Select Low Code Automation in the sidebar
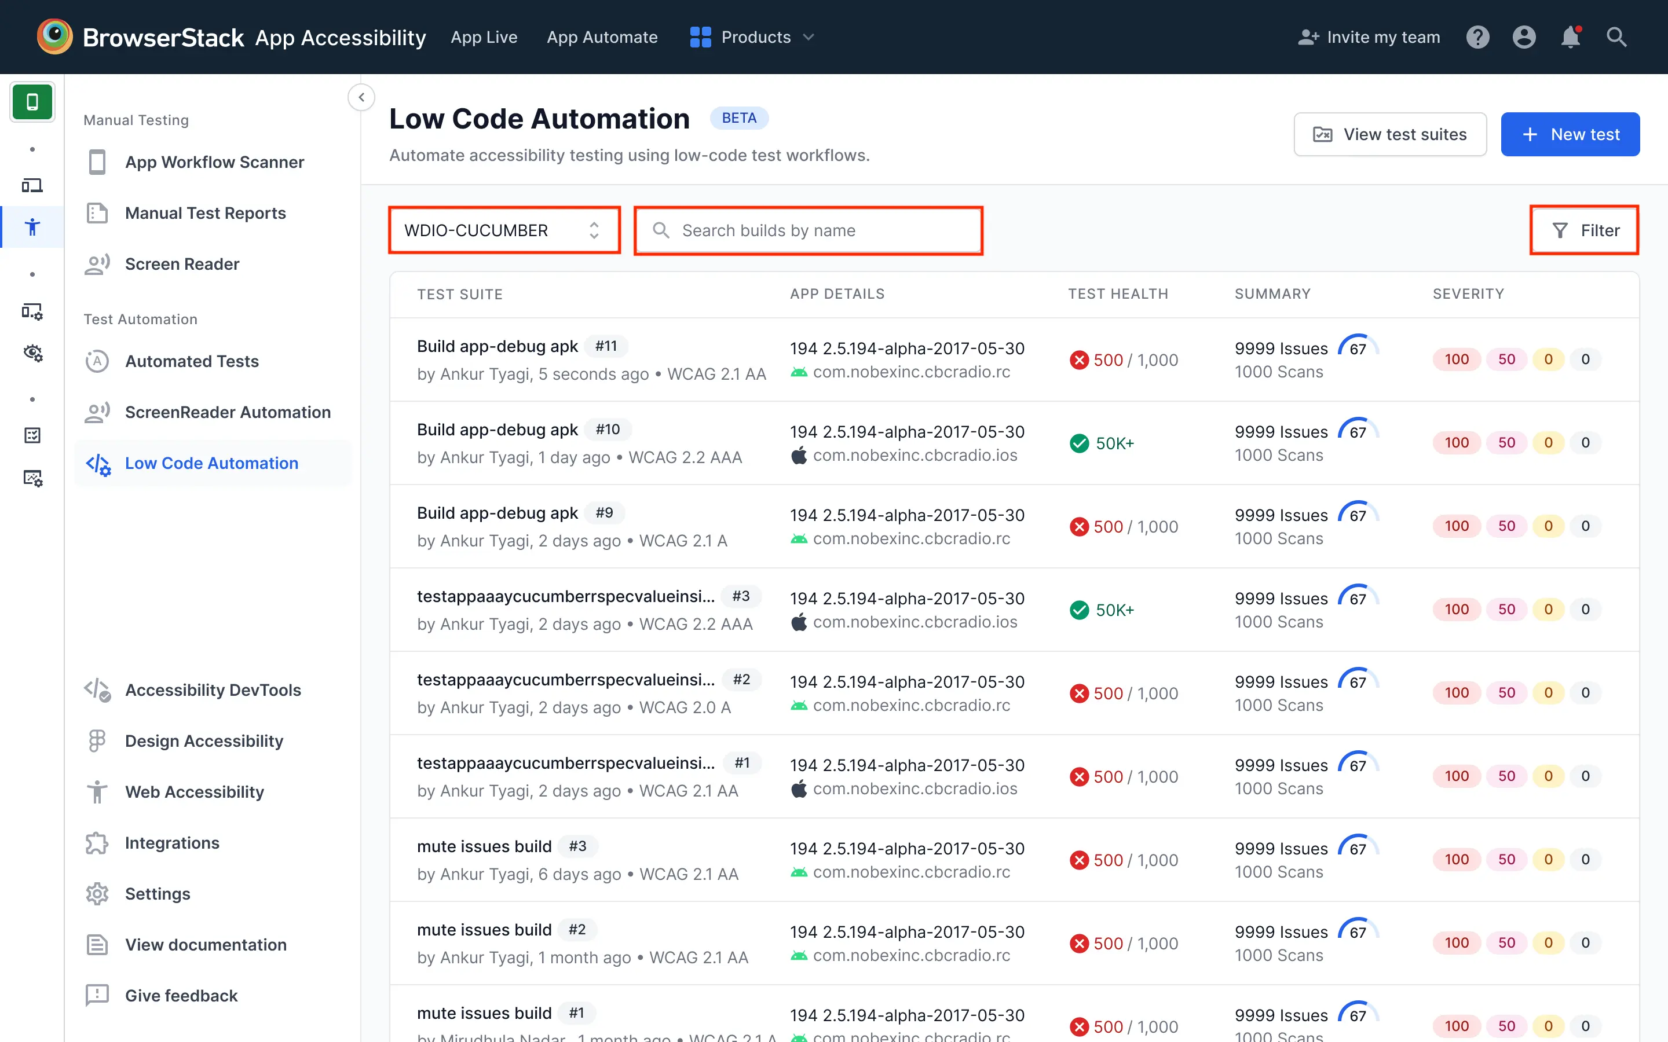The width and height of the screenshot is (1668, 1042). 214,463
